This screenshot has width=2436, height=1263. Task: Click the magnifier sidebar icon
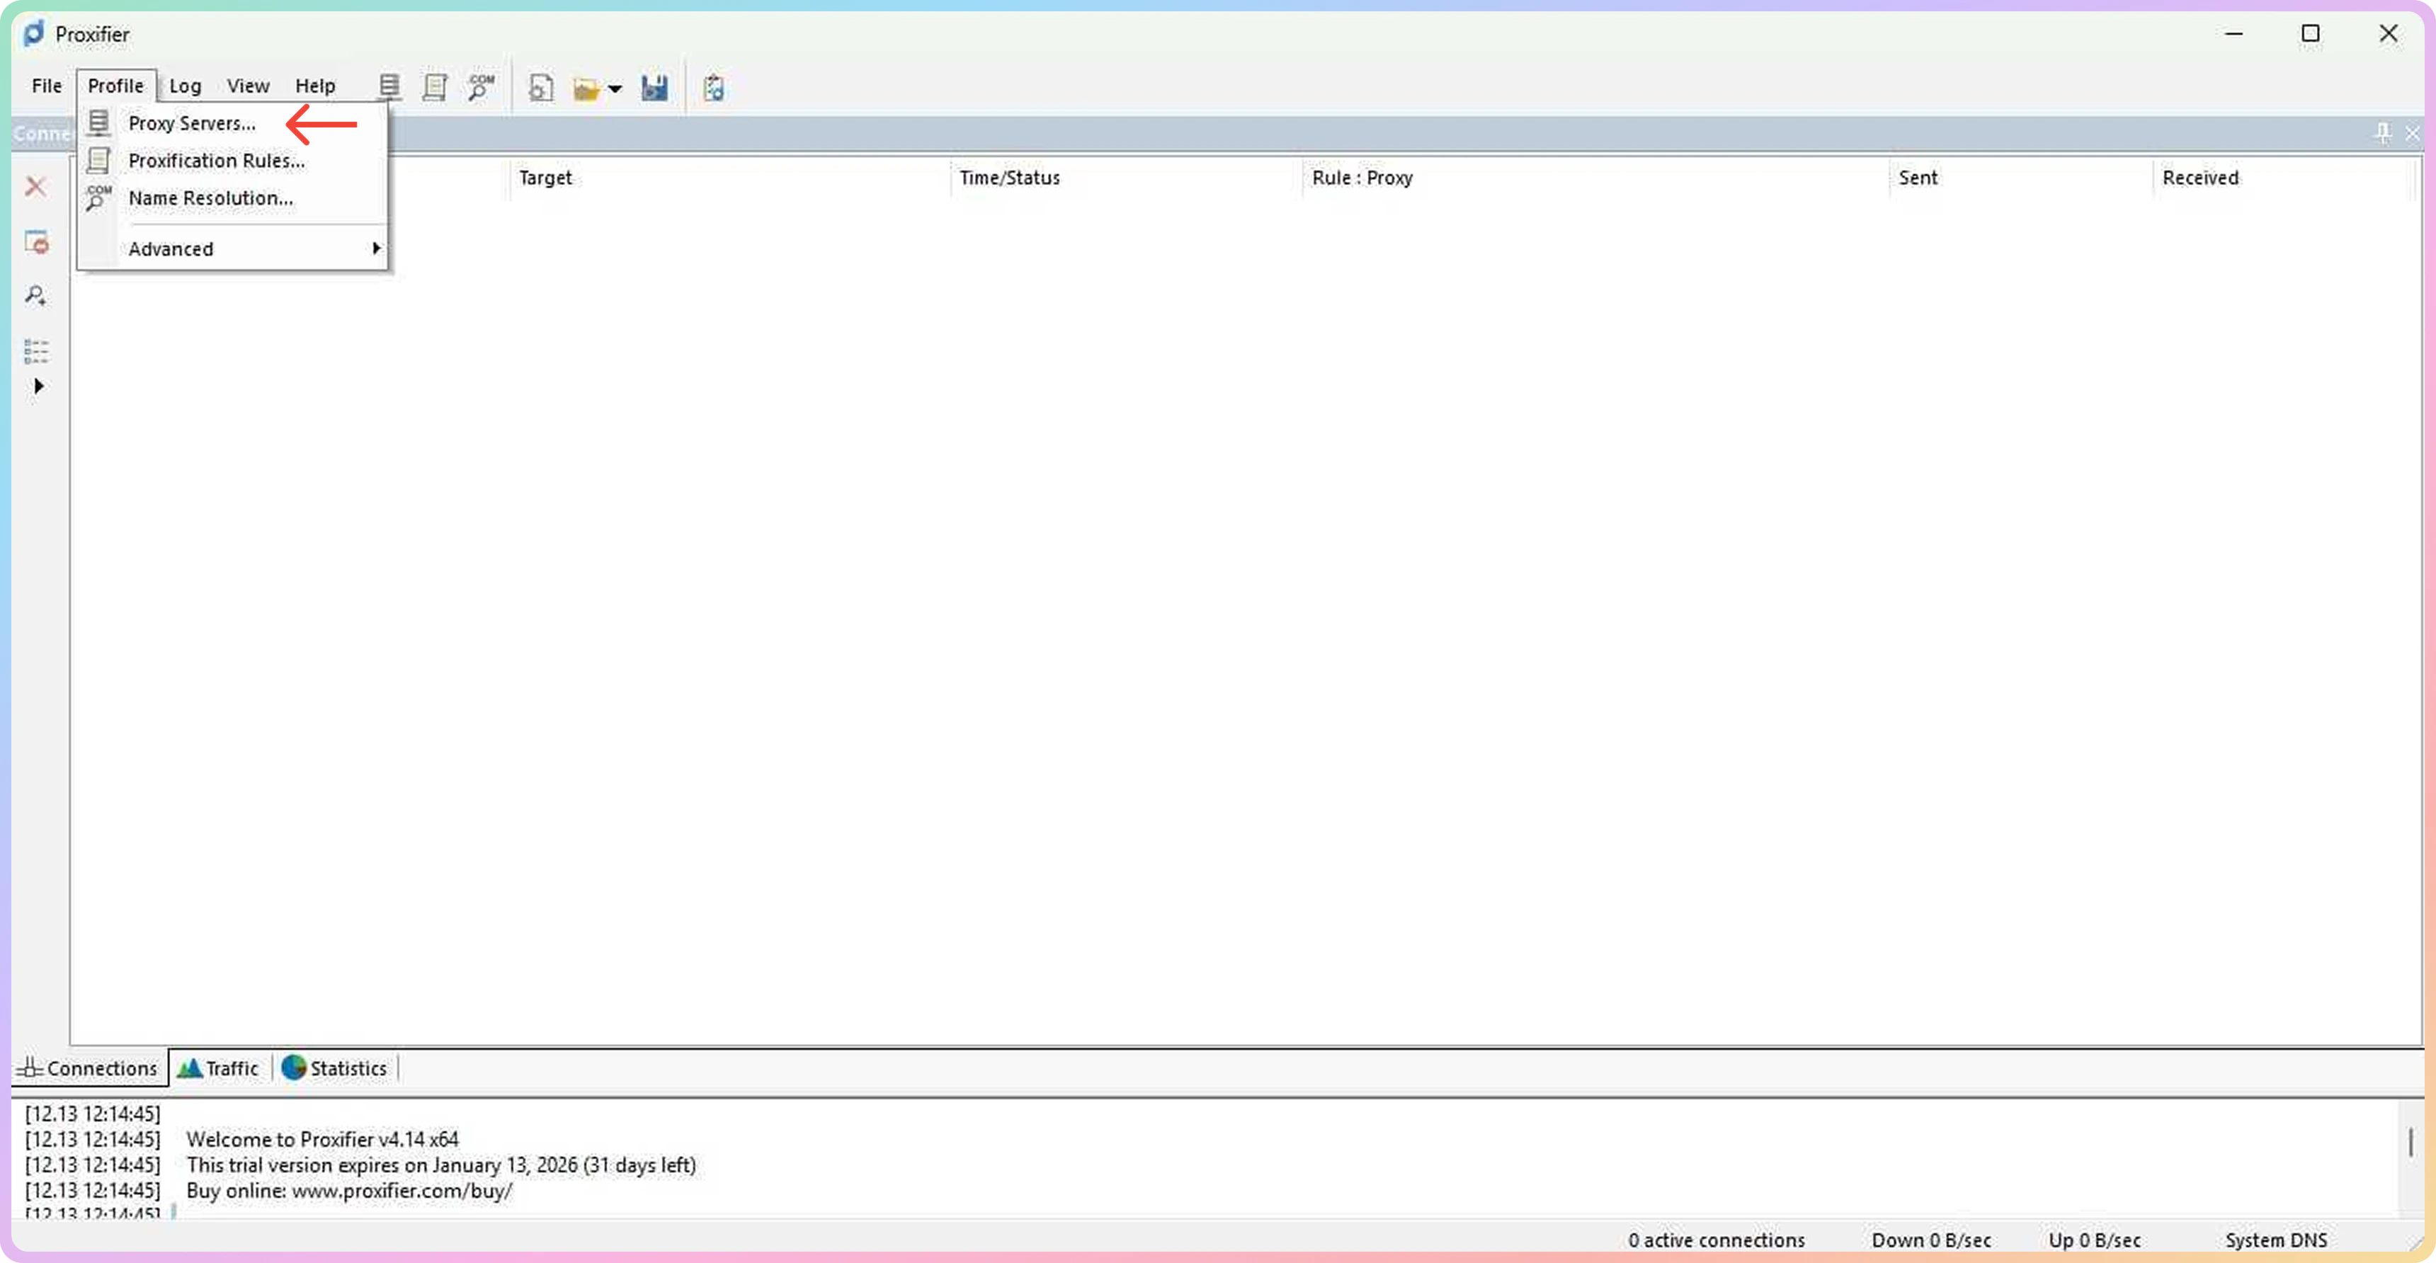pyautogui.click(x=36, y=296)
